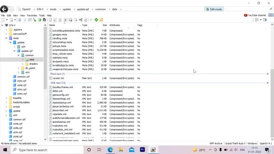The height and width of the screenshot is (154, 274).
Task: Collapse the XML text group
Action: pyautogui.click(x=268, y=83)
